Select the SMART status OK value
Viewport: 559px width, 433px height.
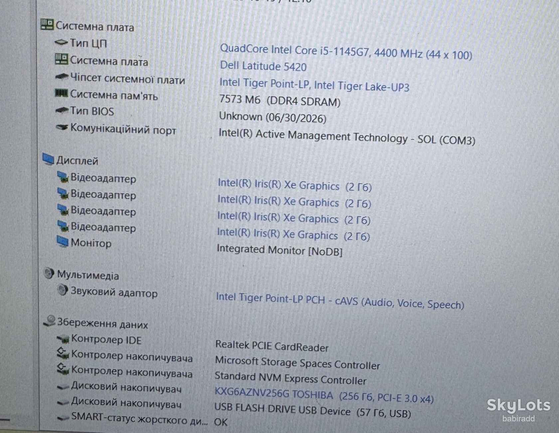[x=221, y=422]
